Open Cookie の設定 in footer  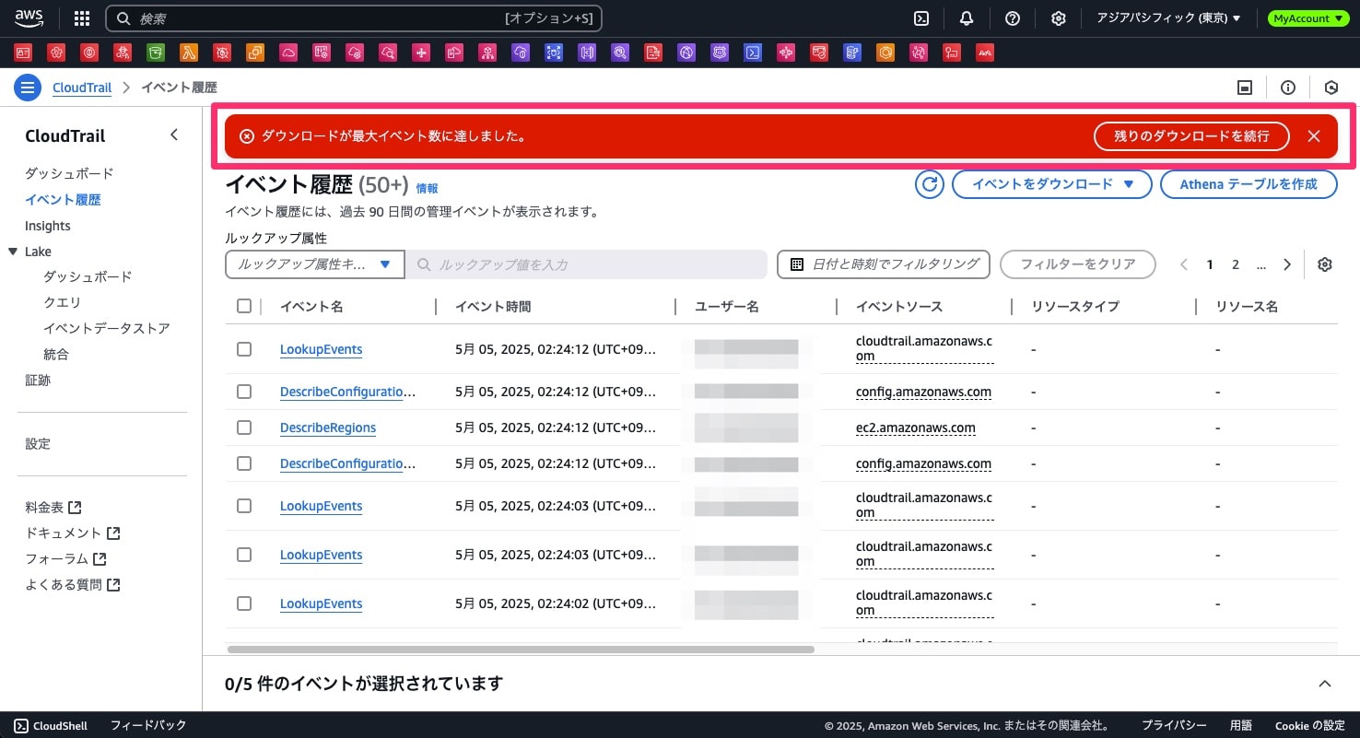1310,726
